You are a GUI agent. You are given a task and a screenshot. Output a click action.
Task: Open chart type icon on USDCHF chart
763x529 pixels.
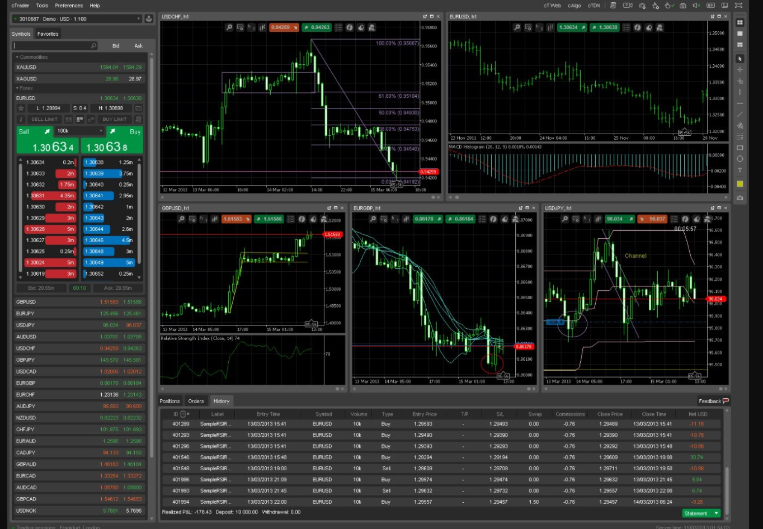pos(262,27)
